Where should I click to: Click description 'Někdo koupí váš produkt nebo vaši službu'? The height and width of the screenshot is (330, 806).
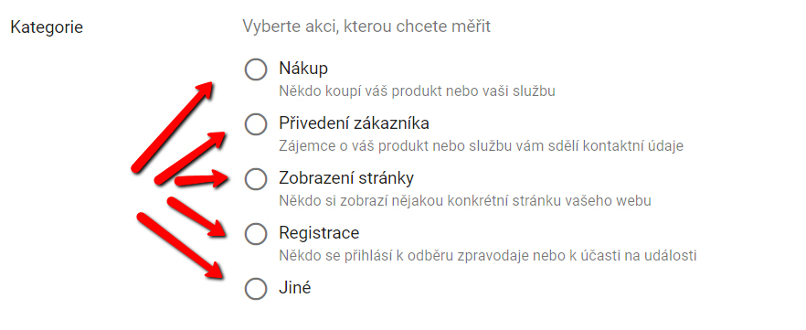tap(417, 91)
